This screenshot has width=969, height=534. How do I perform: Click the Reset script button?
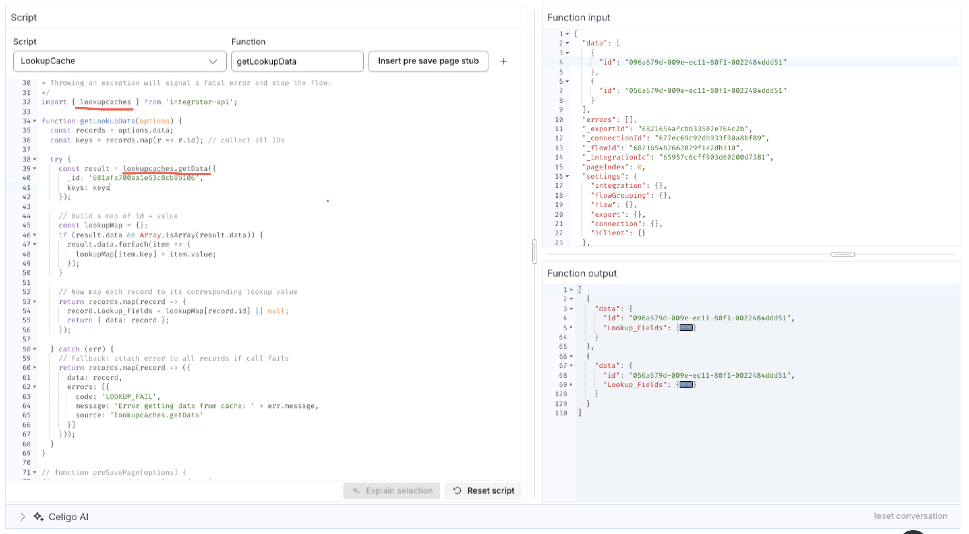point(484,491)
